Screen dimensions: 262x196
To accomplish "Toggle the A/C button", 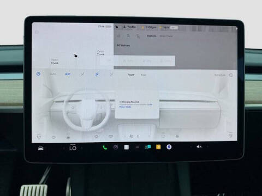I will click(x=68, y=74).
